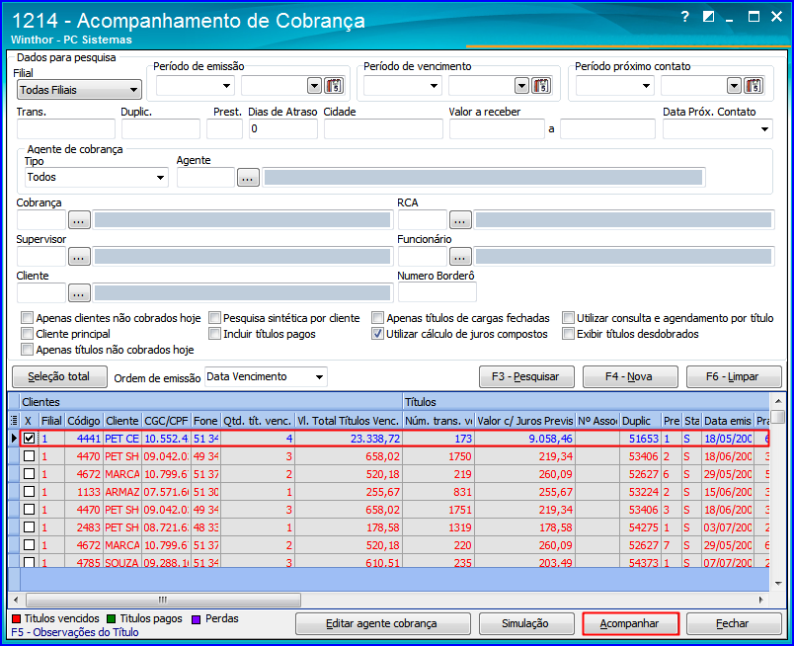
Task: Check Cliente principal option
Action: 28,334
